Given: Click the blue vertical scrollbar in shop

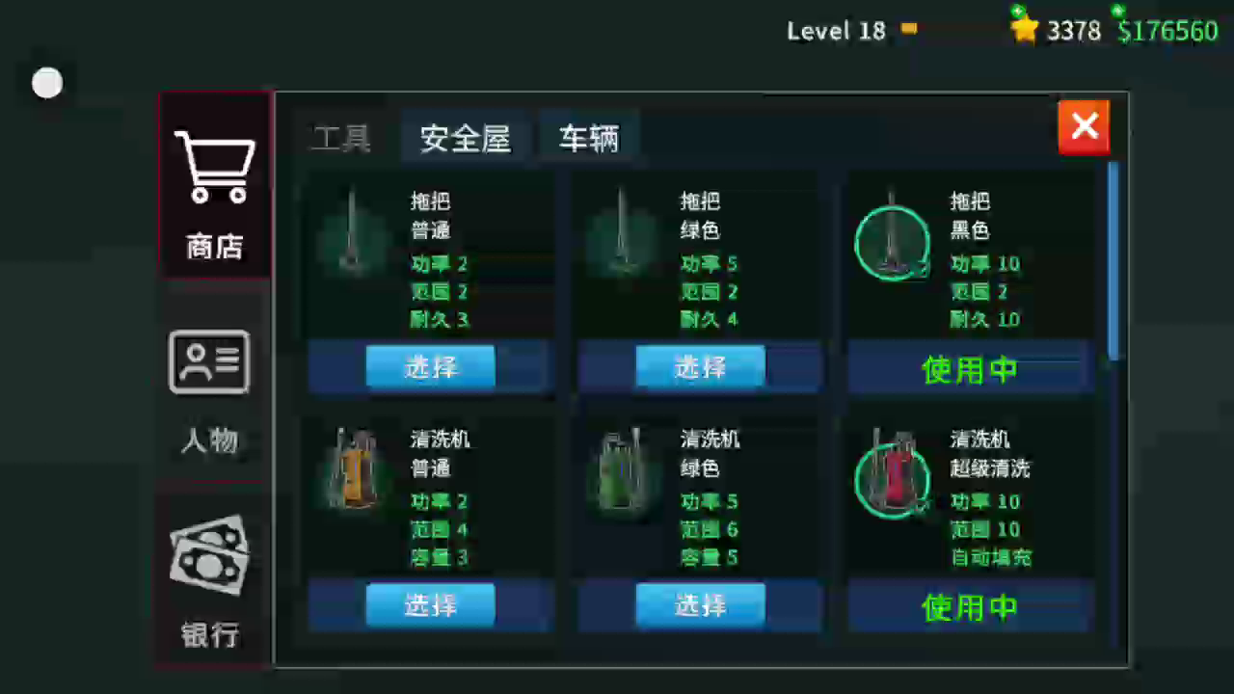Looking at the screenshot, I should 1113,260.
